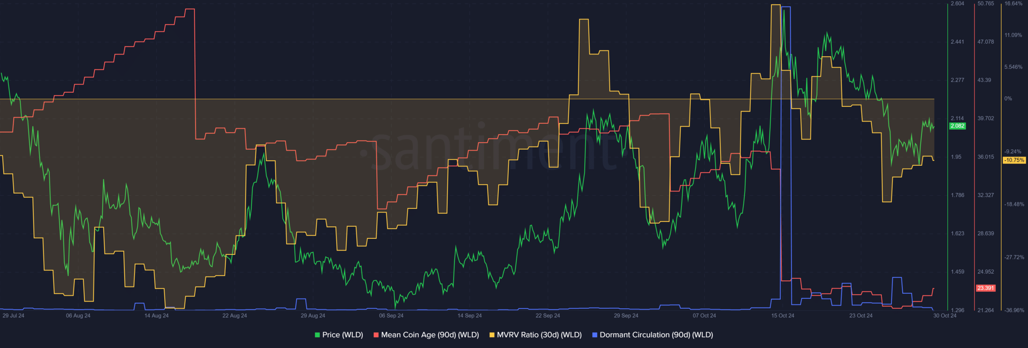Click the green Price (WLD) legend swatch
1028x348 pixels.
pyautogui.click(x=317, y=335)
